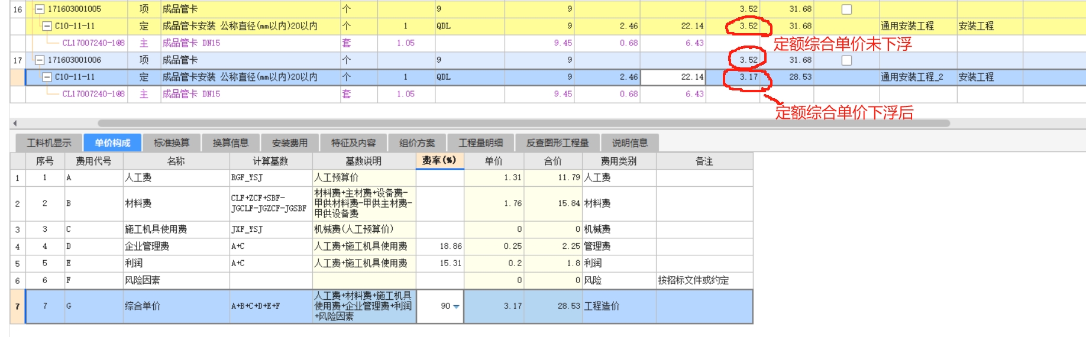Click the 11.79 total cell for 人工费
The image size is (1086, 337).
coord(553,177)
